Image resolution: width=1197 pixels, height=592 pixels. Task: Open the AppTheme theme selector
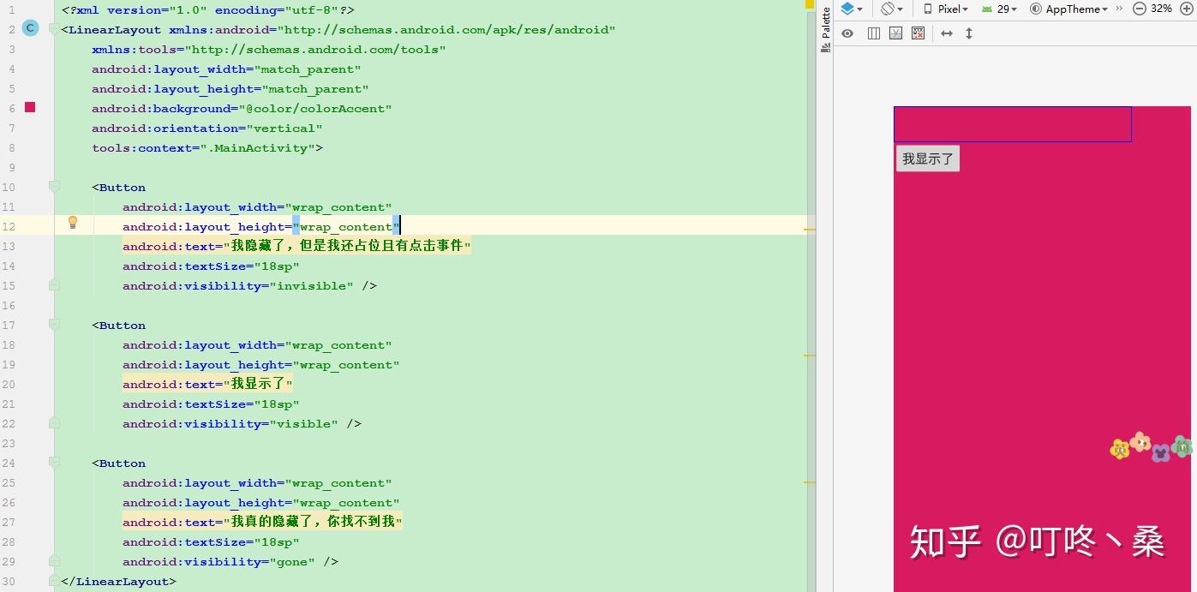coord(1068,9)
